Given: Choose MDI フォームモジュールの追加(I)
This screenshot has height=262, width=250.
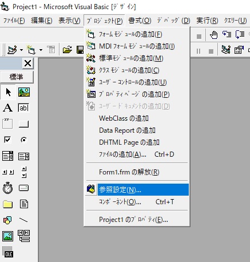Looking at the screenshot, I should [x=137, y=46].
